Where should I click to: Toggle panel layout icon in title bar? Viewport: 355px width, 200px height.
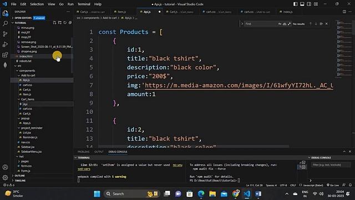302,4
